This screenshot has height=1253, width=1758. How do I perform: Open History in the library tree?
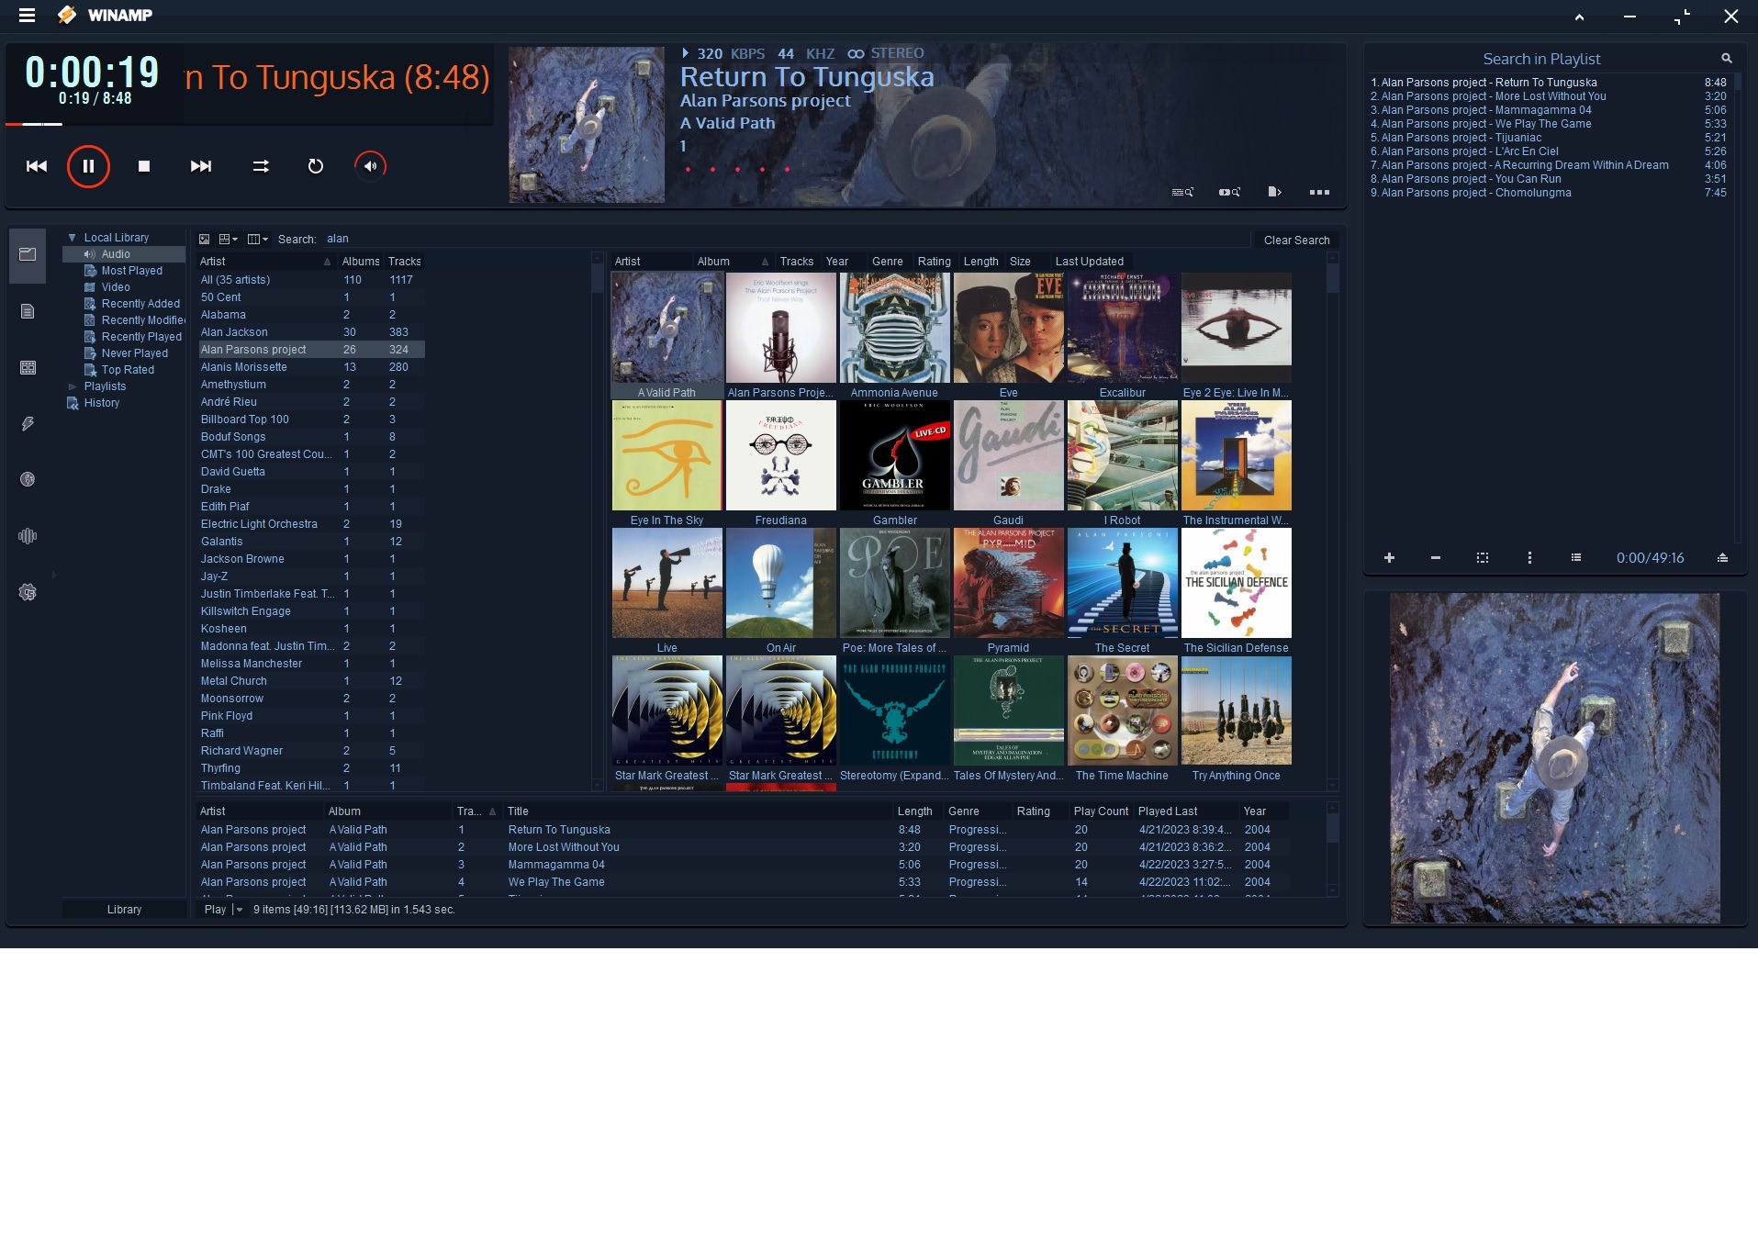click(101, 403)
